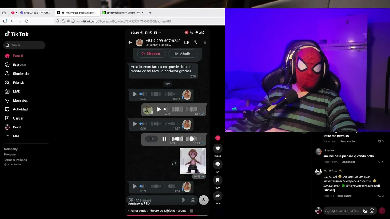This screenshot has width=390, height=219.
Task: Open the Program footer link
Action: pyautogui.click(x=10, y=155)
